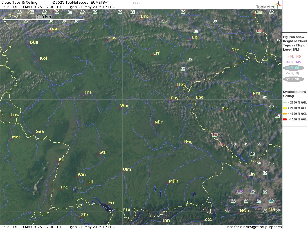Select the '<= FL 70' legend entry

293,73
